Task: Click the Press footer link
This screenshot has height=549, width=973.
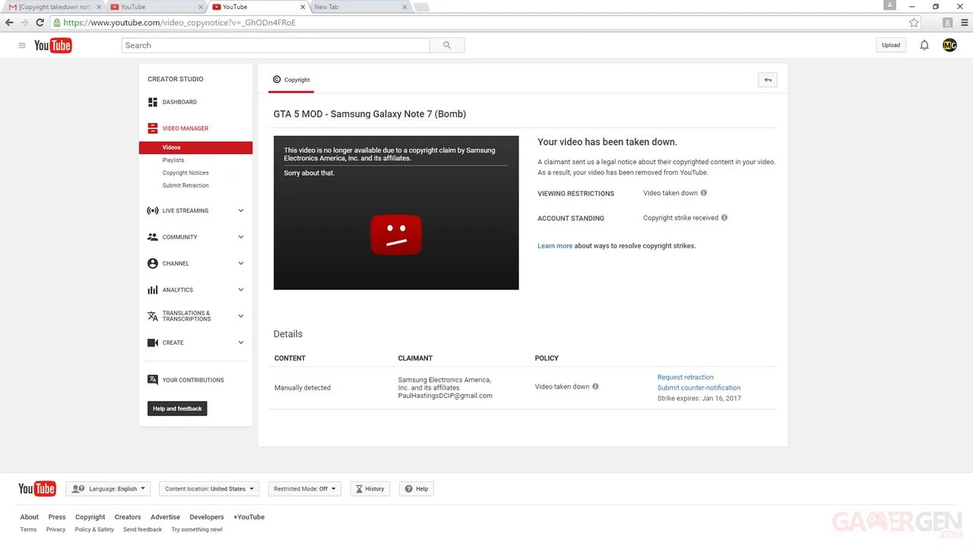Action: [57, 517]
